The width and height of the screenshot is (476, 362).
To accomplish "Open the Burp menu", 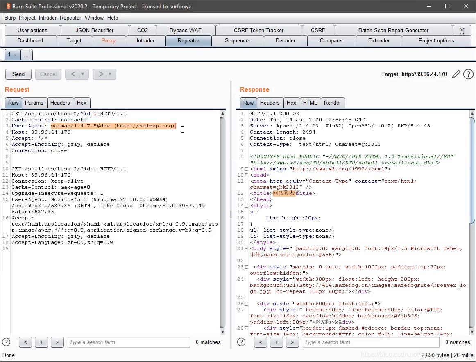I will pyautogui.click(x=10, y=18).
